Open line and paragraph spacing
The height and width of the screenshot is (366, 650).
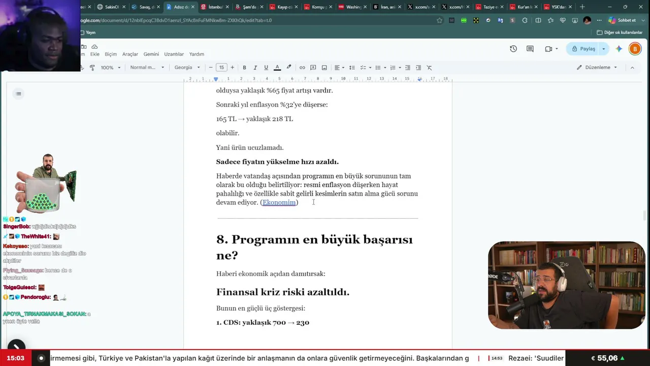click(x=352, y=68)
